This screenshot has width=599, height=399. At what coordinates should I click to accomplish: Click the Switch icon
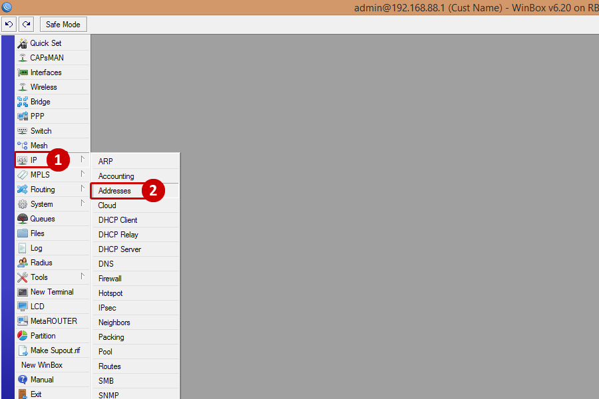click(x=23, y=131)
